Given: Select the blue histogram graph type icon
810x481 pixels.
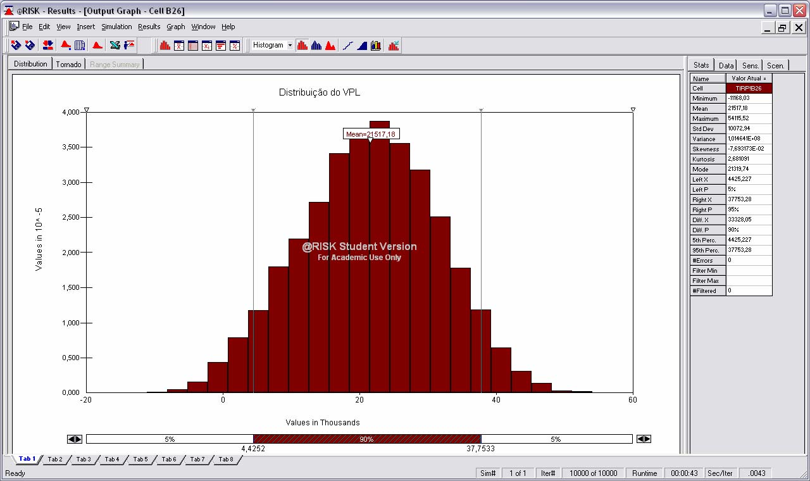Looking at the screenshot, I should click(316, 45).
